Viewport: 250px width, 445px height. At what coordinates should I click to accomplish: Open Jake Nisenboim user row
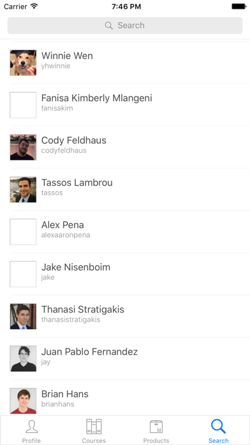tap(125, 274)
